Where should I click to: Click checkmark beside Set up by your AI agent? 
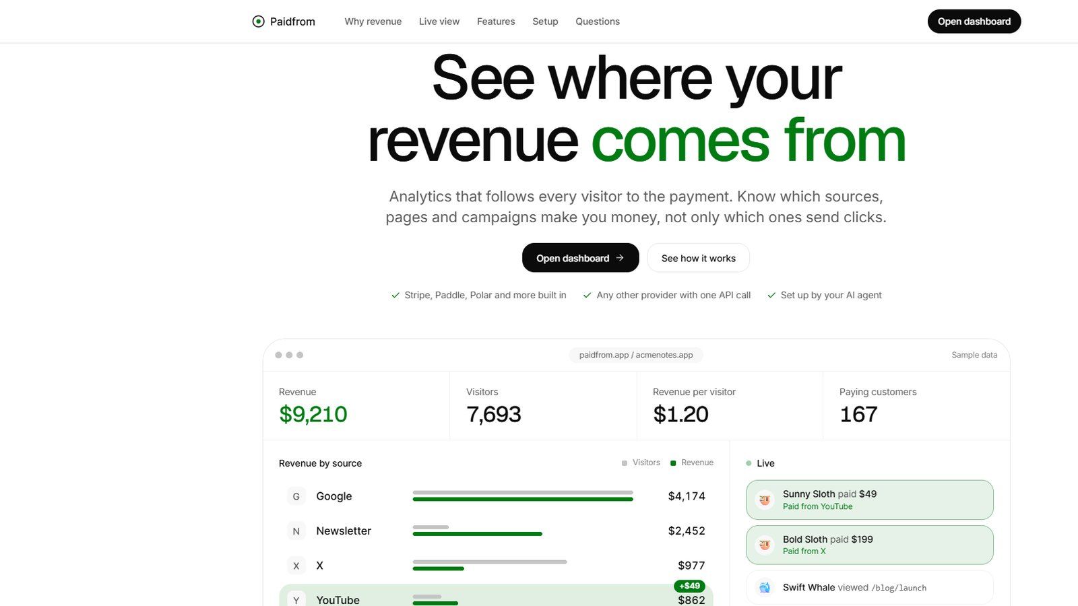pyautogui.click(x=771, y=296)
